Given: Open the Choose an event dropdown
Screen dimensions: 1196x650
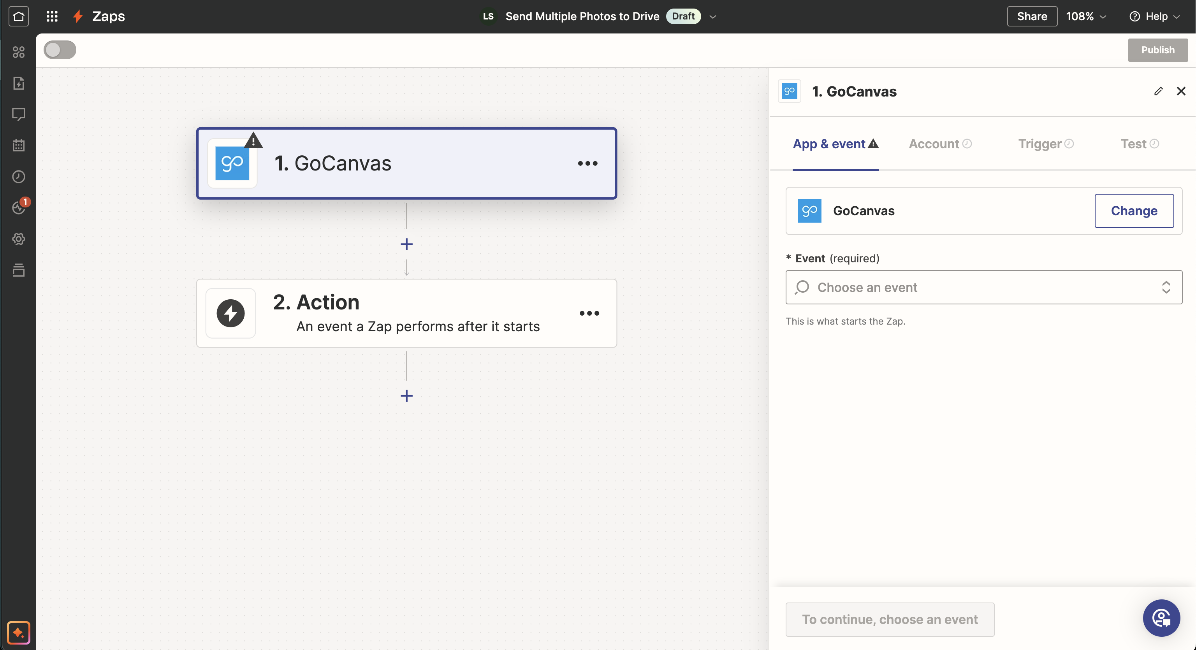Looking at the screenshot, I should pos(984,287).
